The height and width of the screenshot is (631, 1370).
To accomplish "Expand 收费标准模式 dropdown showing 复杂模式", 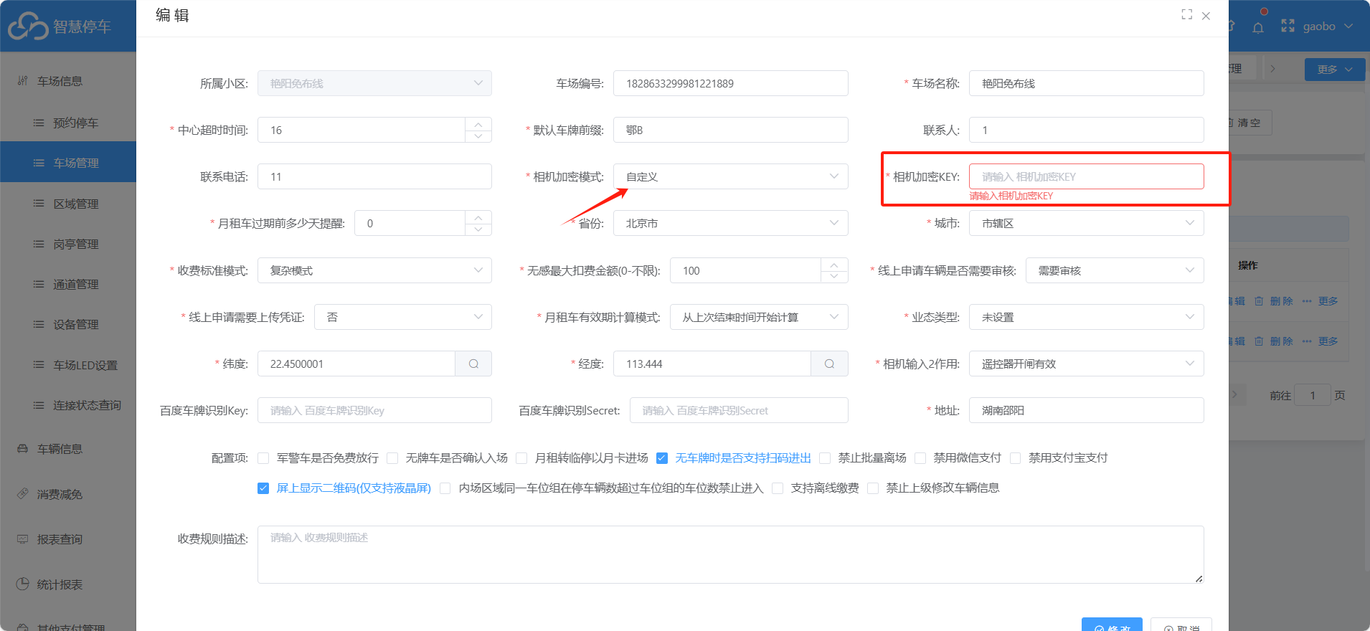I will (374, 270).
